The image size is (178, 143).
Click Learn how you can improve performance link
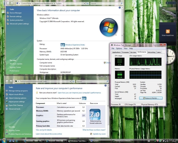click(79, 93)
